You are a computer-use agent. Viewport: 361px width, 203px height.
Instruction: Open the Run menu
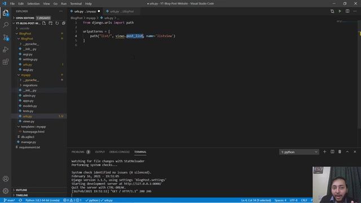click(x=64, y=4)
